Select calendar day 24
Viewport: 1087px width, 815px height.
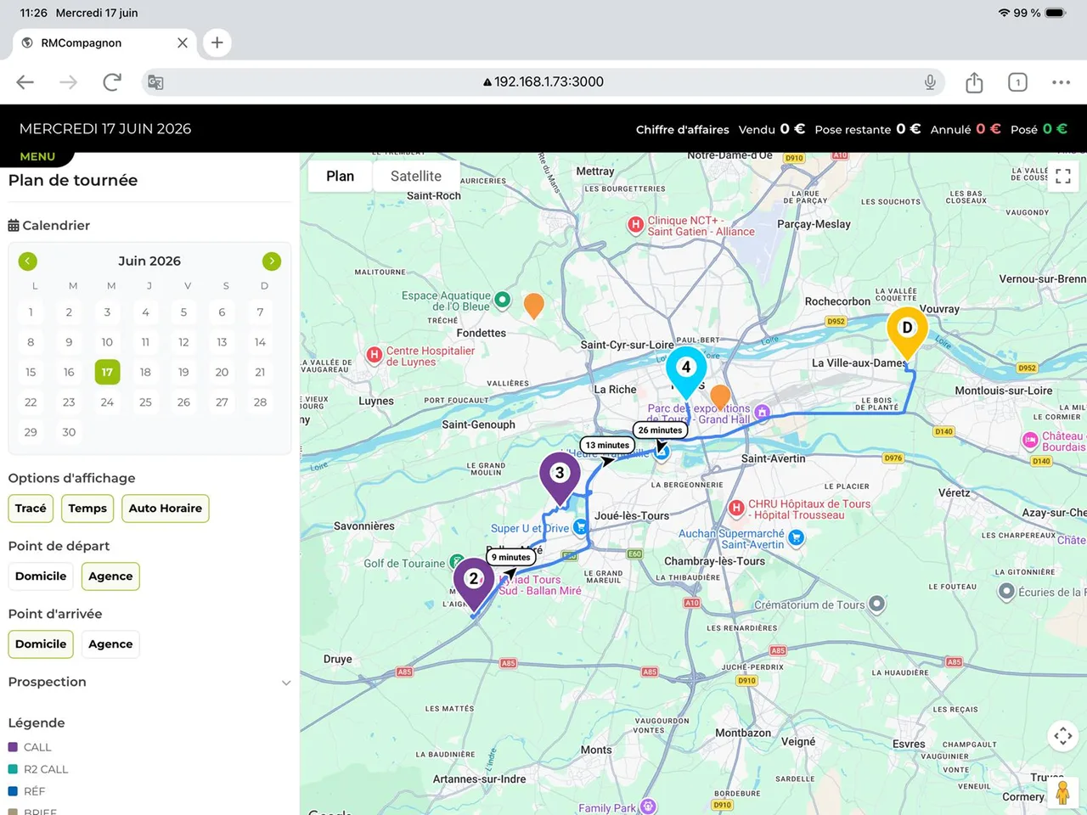107,402
